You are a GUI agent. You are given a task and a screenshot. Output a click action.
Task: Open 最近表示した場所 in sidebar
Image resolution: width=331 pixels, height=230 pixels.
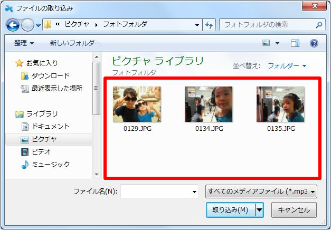point(56,88)
